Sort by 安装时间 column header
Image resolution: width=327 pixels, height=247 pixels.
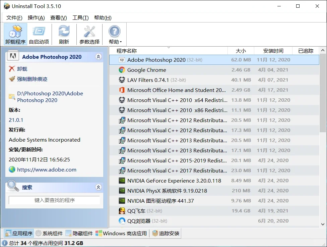click(273, 51)
